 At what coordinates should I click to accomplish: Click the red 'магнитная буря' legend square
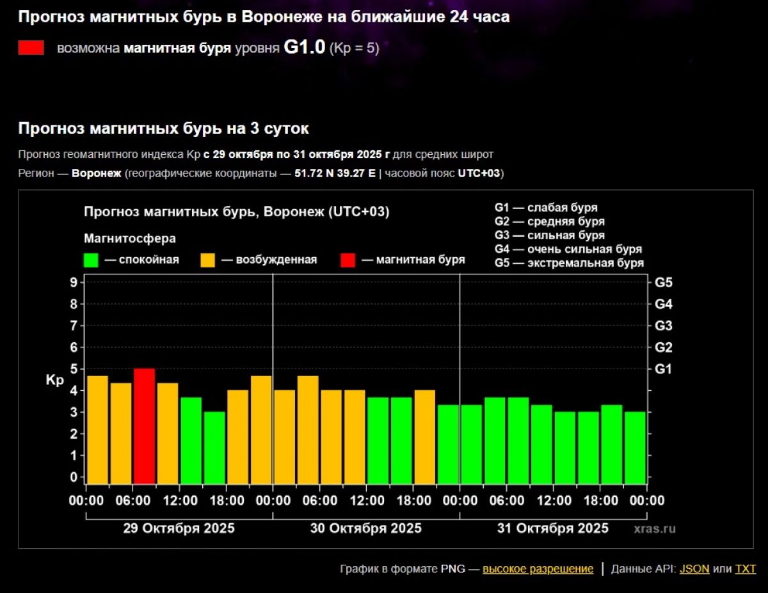click(x=348, y=260)
